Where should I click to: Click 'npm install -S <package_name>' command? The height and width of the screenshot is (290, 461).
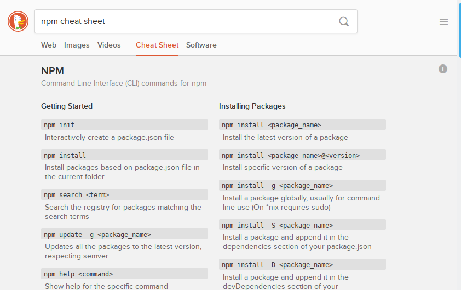[302, 225]
